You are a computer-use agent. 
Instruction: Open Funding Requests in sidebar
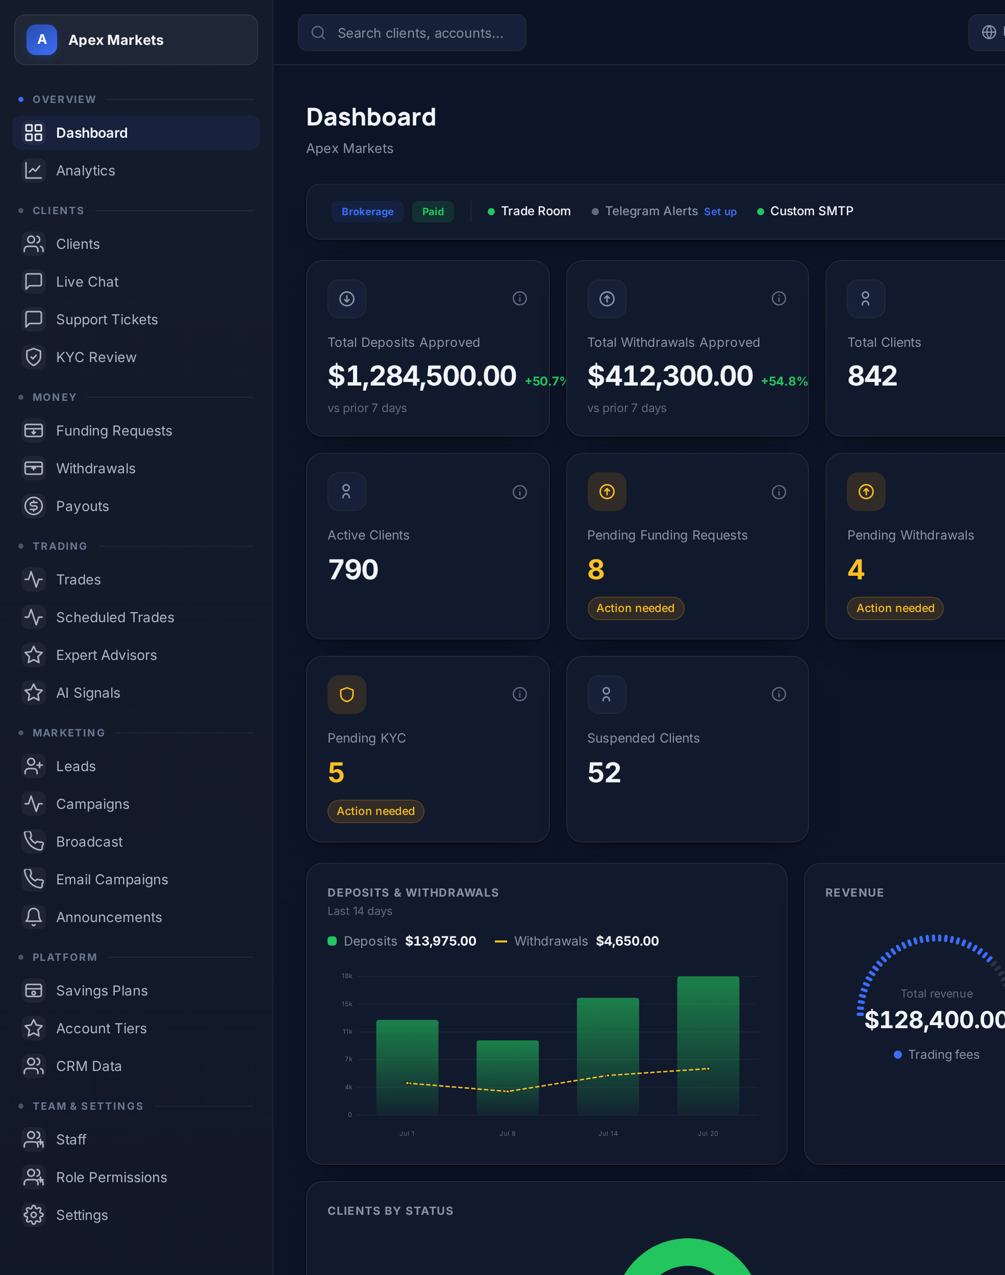coord(136,430)
